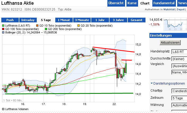
Task: Select the Gesamt timeframe
Action: point(136,20)
